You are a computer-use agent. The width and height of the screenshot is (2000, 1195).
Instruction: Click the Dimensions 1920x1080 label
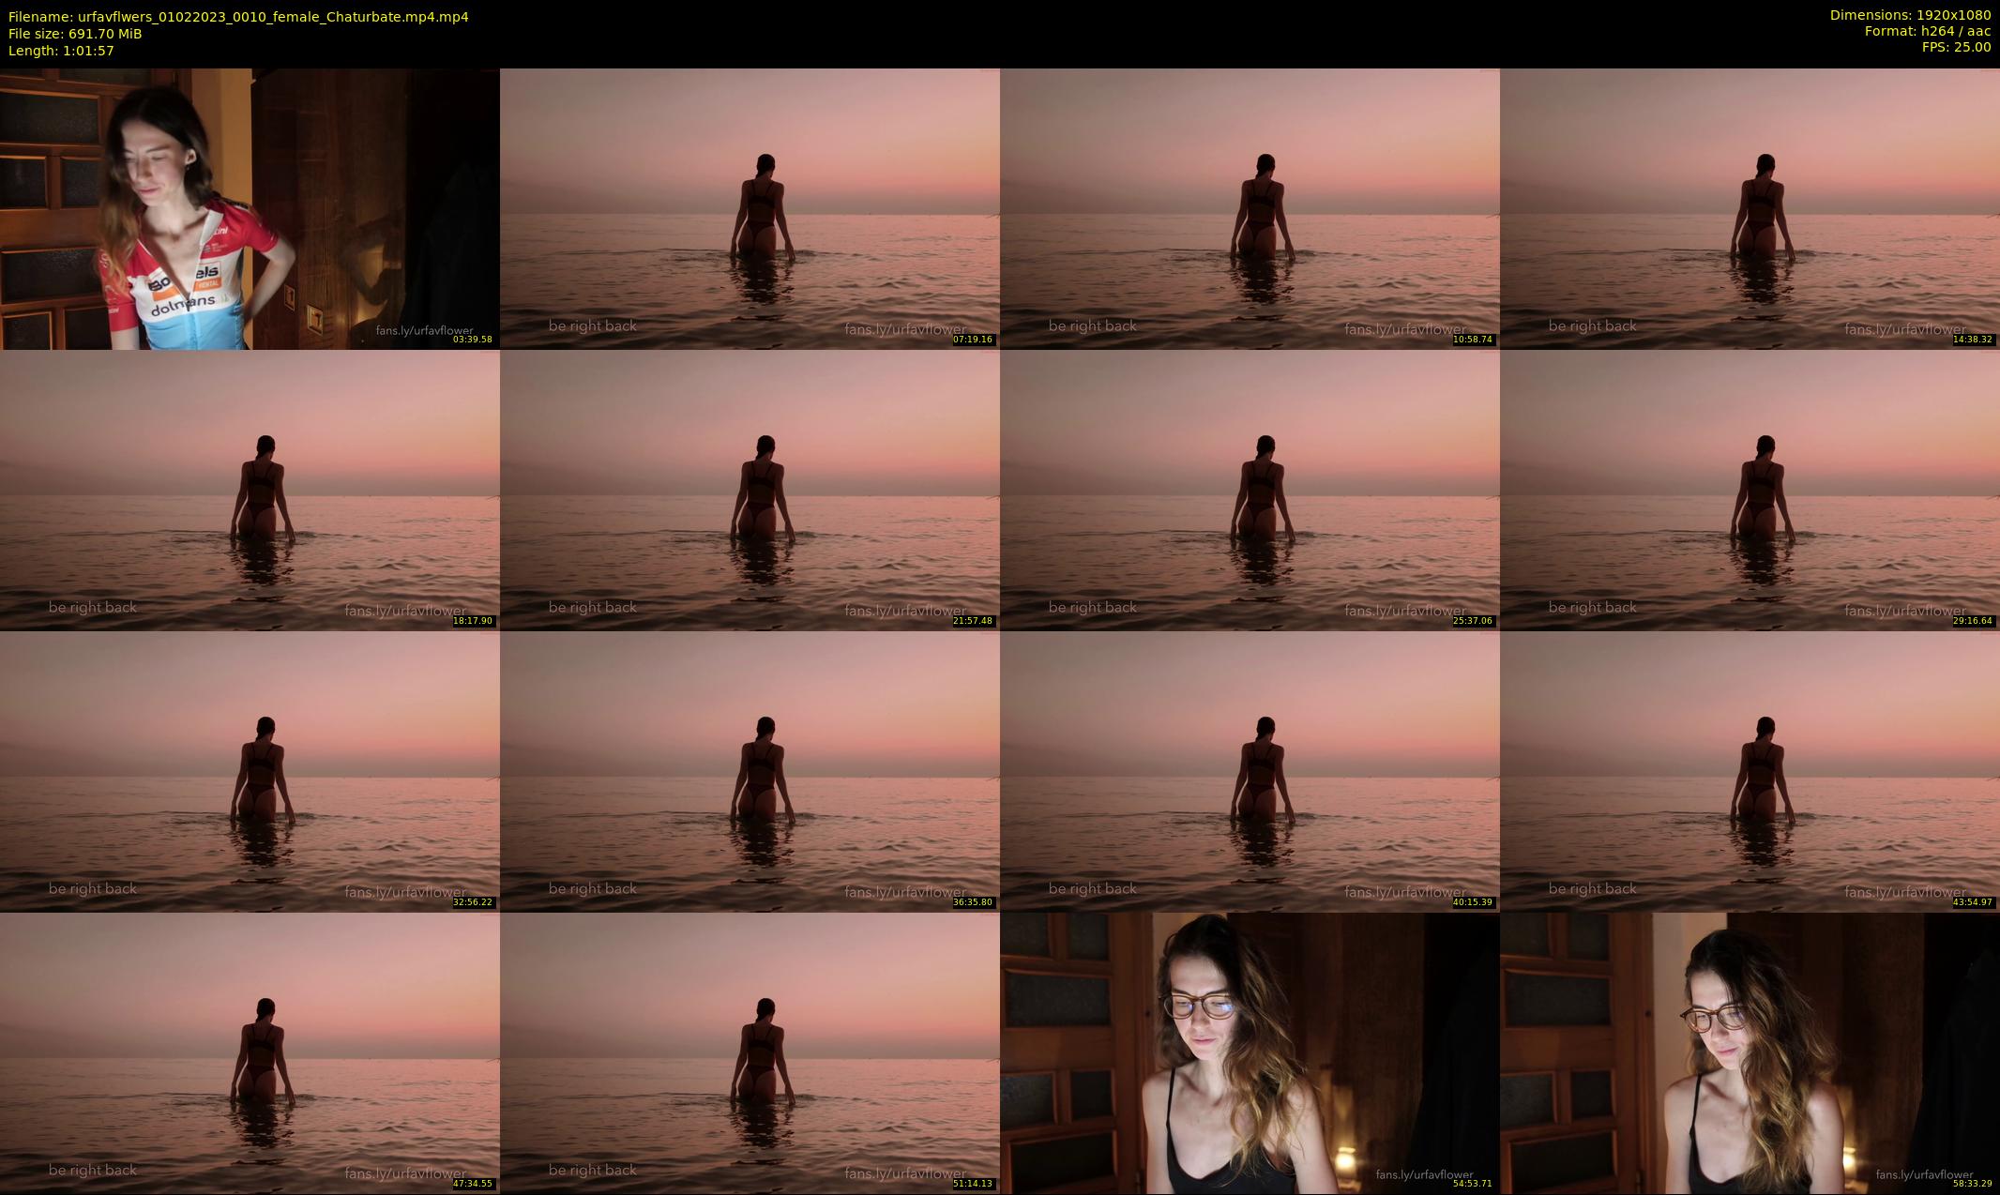(x=1910, y=15)
